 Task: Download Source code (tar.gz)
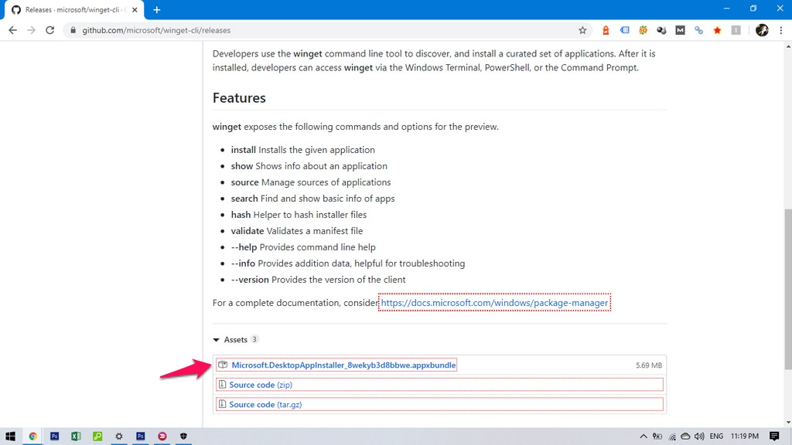265,404
